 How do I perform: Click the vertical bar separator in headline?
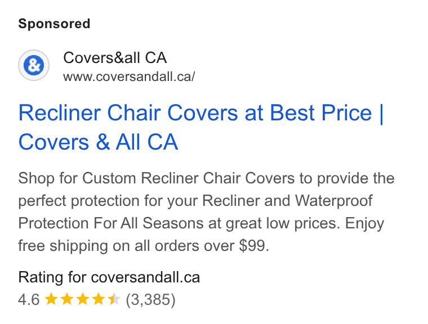pyautogui.click(x=382, y=112)
